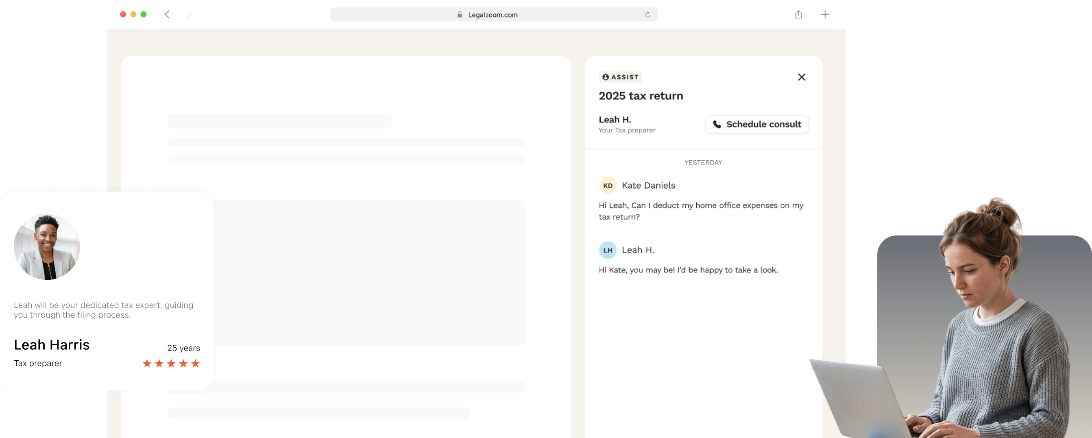Click the padlock icon in address bar
The width and height of the screenshot is (1092, 438).
point(460,14)
